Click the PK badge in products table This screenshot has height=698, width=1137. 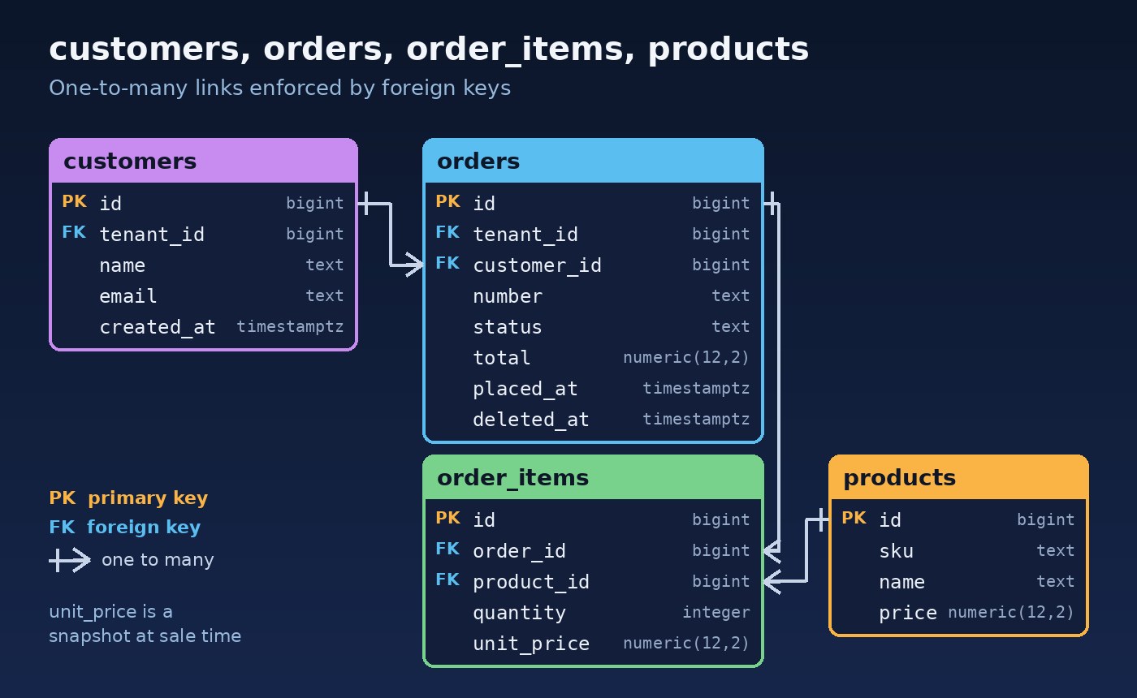point(854,518)
